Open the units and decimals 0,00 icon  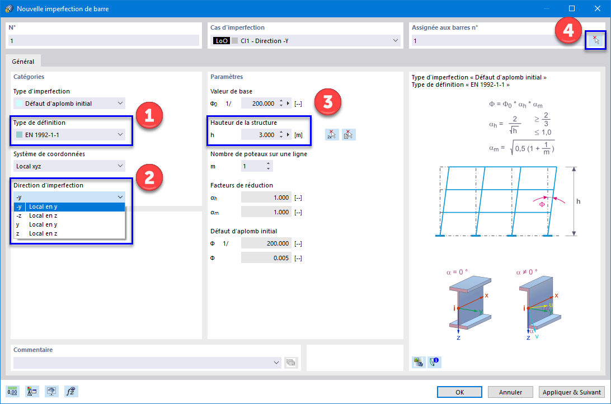(x=12, y=392)
